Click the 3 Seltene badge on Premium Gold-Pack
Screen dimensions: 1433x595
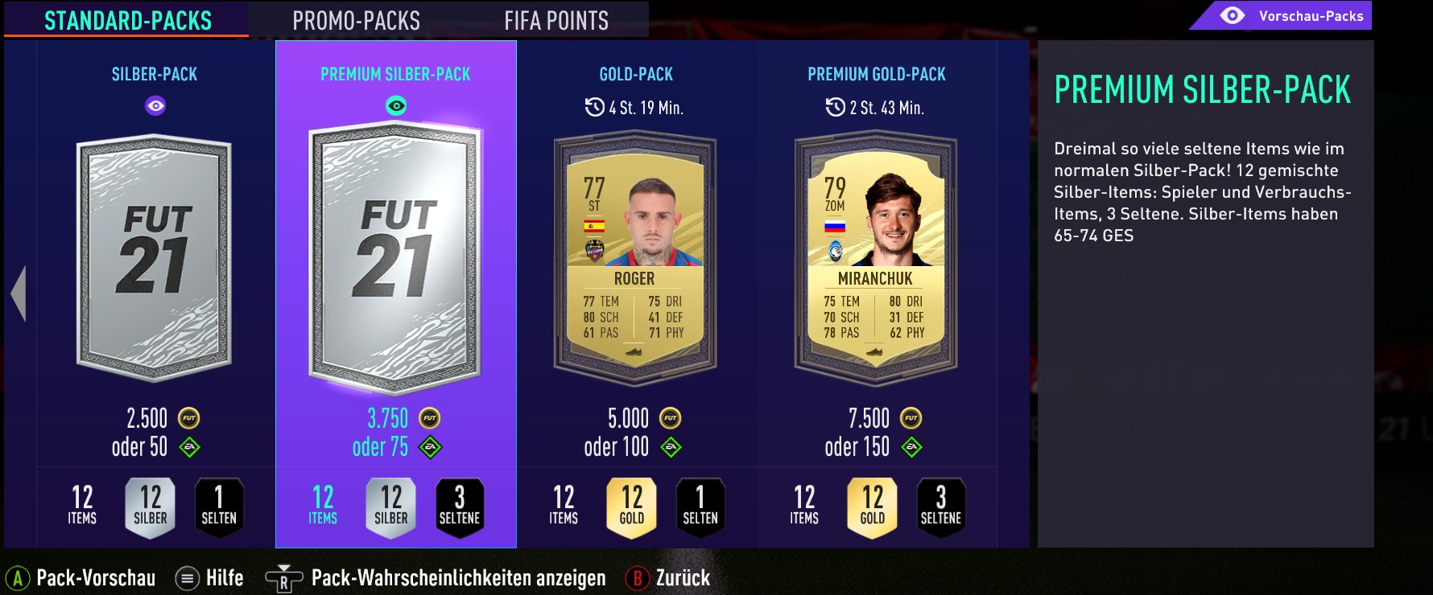[941, 507]
